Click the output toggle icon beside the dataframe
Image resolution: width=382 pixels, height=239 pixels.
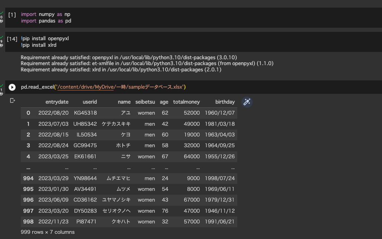click(x=12, y=100)
